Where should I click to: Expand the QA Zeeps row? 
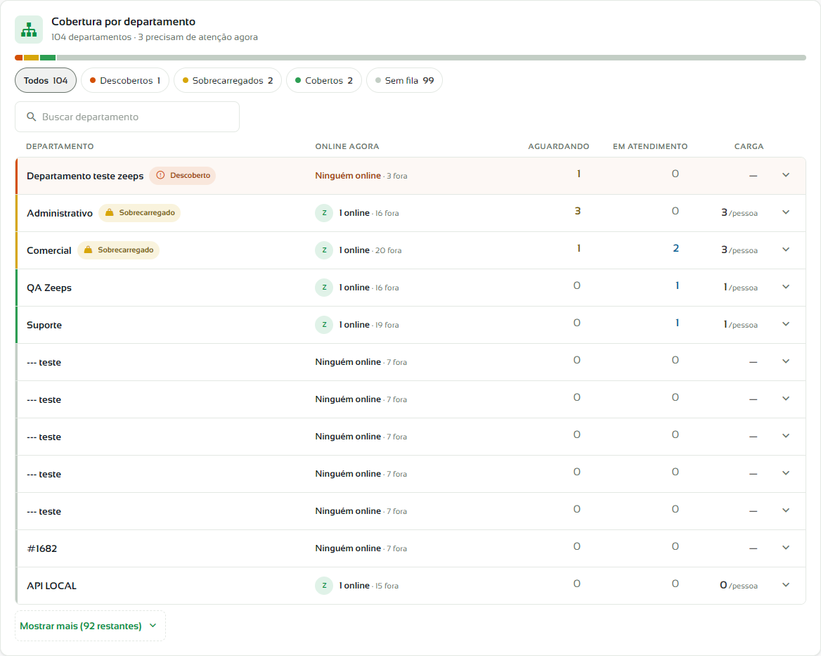786,286
